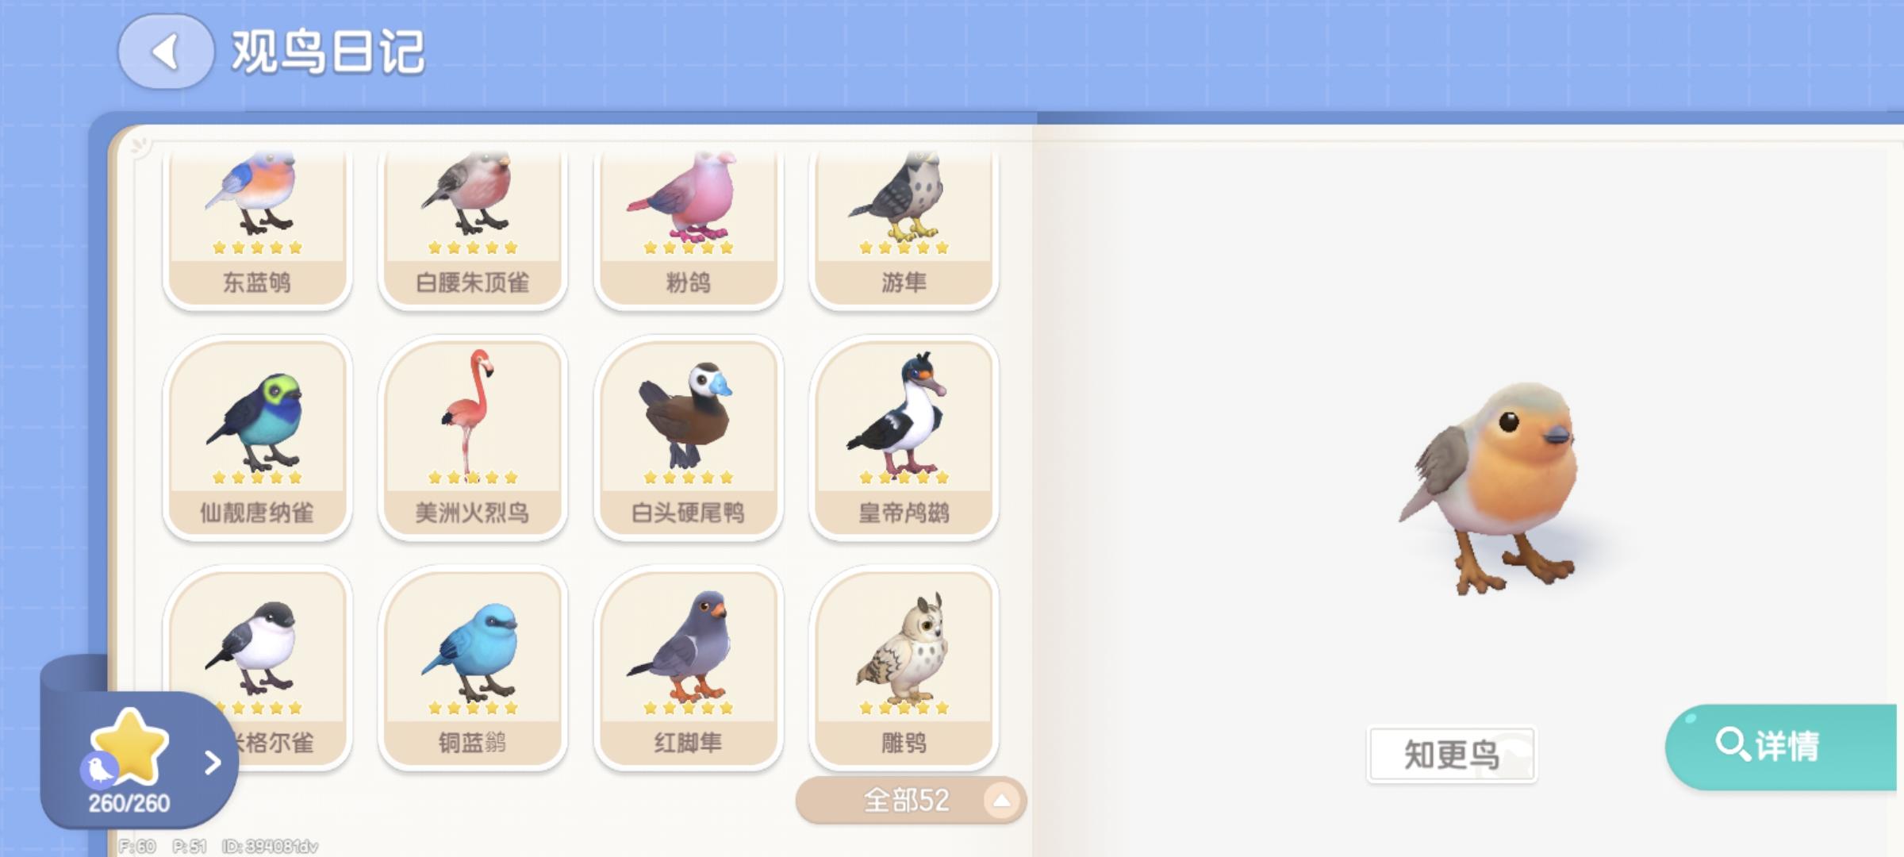Open the 260/260 star reward badge
Viewport: 1904px width, 857px height.
130,762
